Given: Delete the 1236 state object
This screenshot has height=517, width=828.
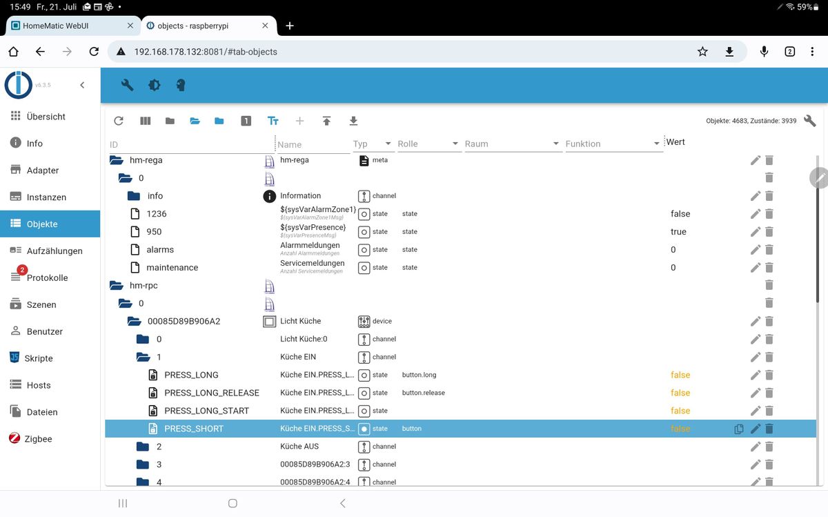Looking at the screenshot, I should pyautogui.click(x=769, y=214).
